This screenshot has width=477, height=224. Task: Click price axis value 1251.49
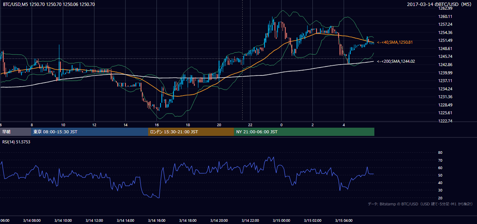coord(445,40)
